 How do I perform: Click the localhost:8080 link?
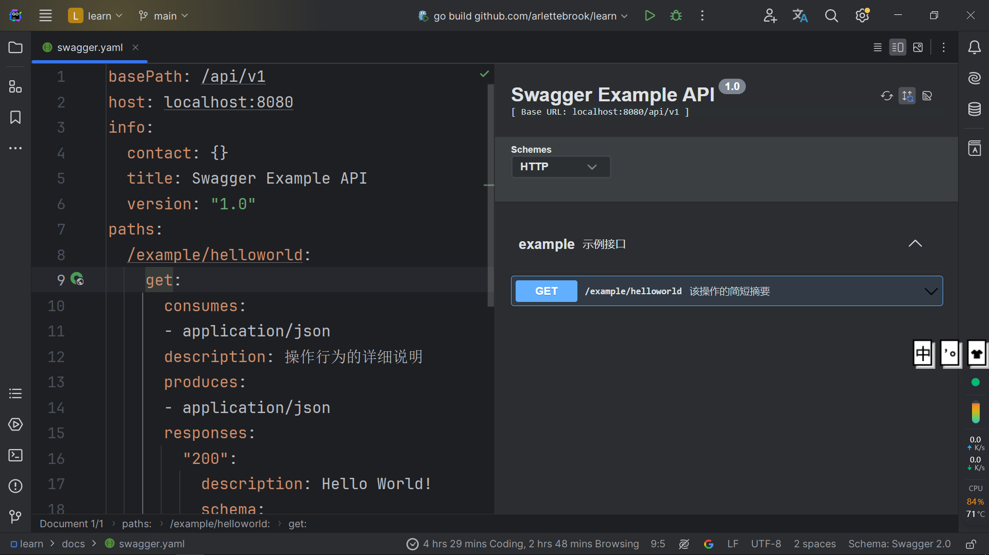point(228,102)
